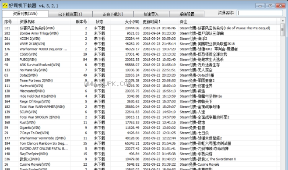Maximize the window with title bar button
The height and width of the screenshot is (170, 288).
pyautogui.click(x=270, y=6)
